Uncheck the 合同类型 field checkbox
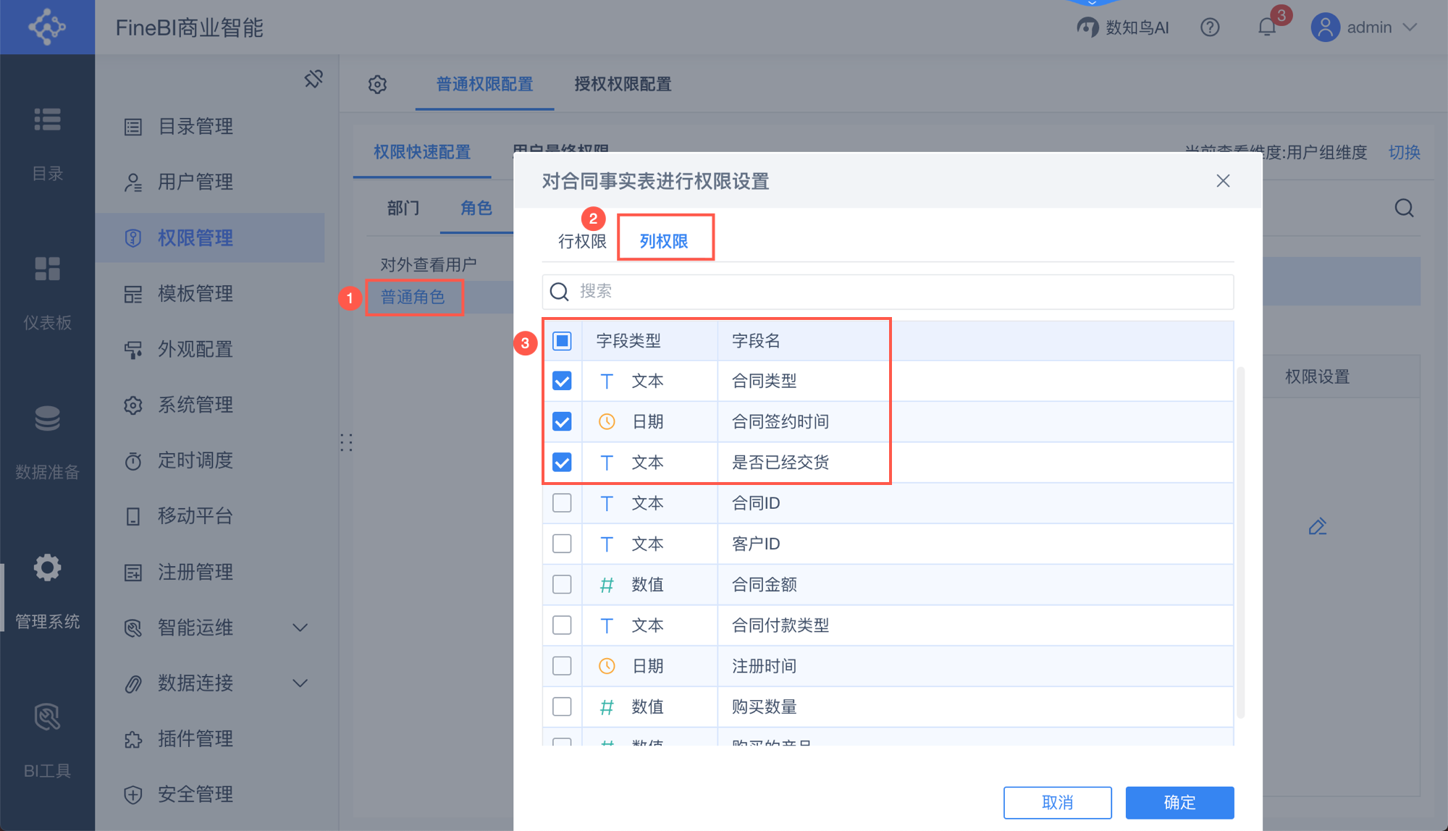1448x831 pixels. 562,381
